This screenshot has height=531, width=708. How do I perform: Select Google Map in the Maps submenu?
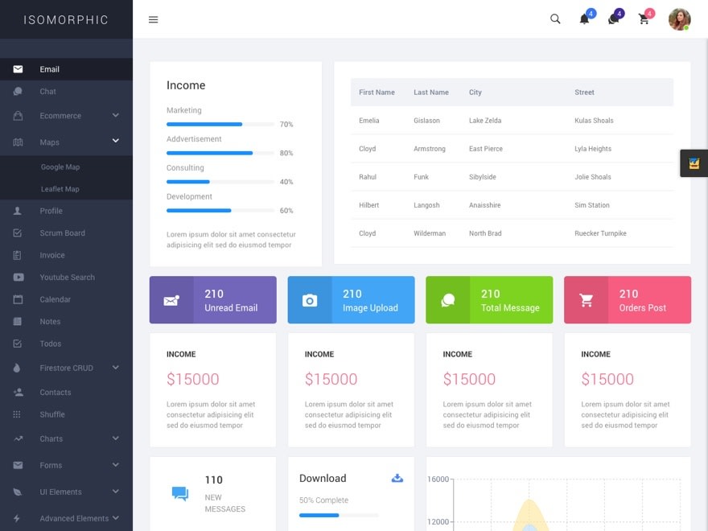[60, 167]
